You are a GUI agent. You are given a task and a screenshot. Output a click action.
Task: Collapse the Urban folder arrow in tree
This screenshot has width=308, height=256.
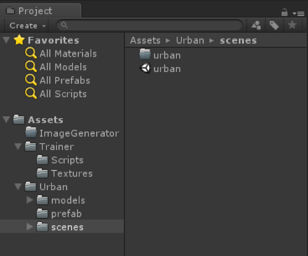pos(18,186)
